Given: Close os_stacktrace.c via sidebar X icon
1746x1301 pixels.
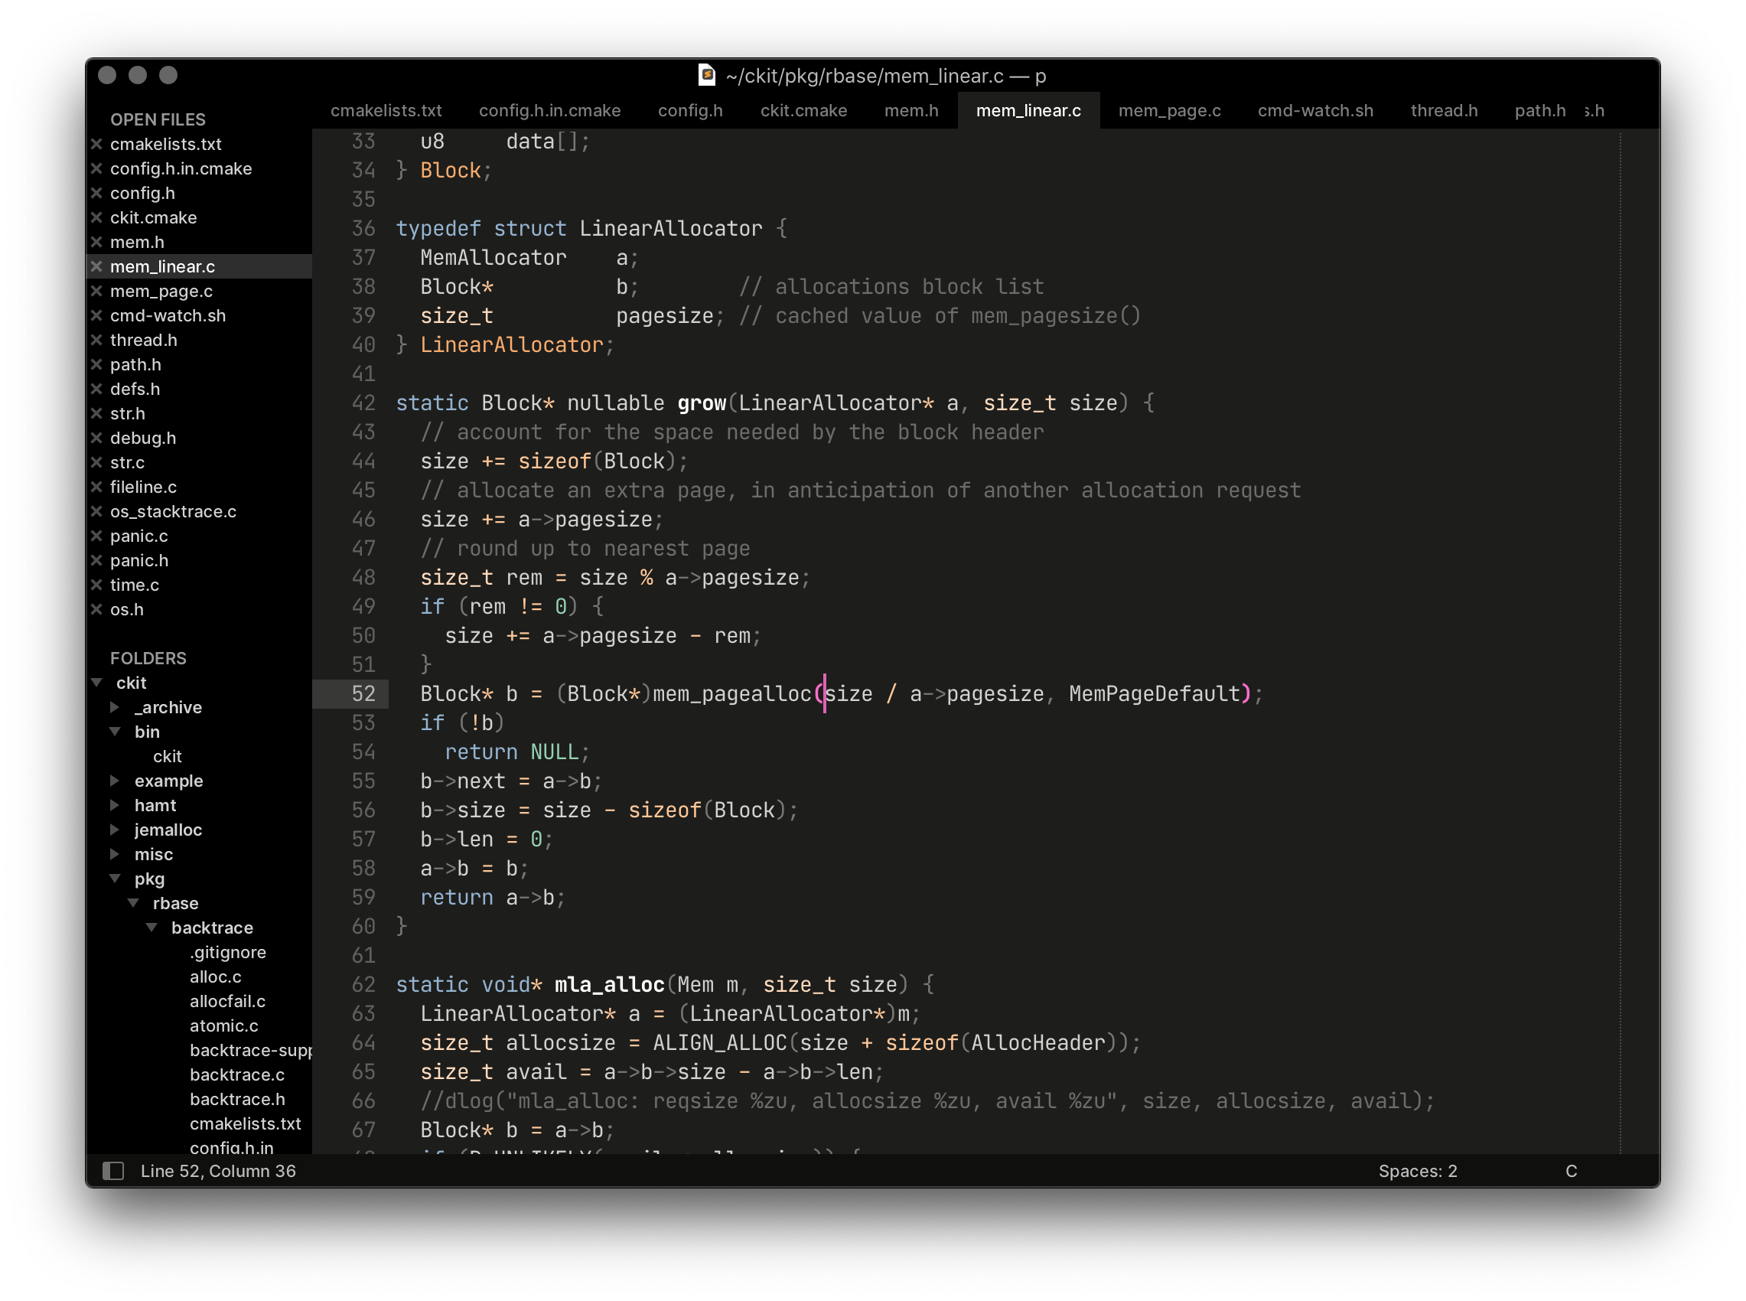Looking at the screenshot, I should pos(96,511).
